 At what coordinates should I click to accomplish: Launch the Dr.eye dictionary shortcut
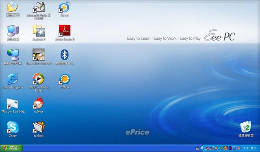(65, 7)
